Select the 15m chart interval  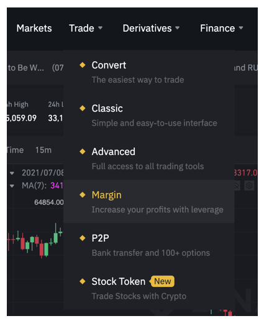pyautogui.click(x=43, y=150)
